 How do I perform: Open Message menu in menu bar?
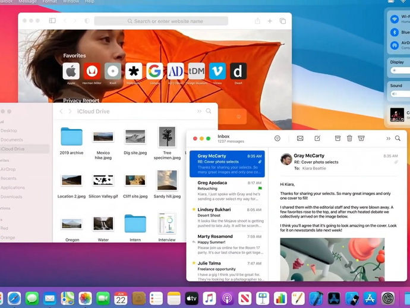(x=28, y=2)
